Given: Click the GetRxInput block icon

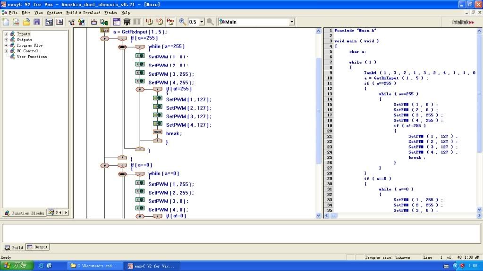Looking at the screenshot, I should pos(105,31).
